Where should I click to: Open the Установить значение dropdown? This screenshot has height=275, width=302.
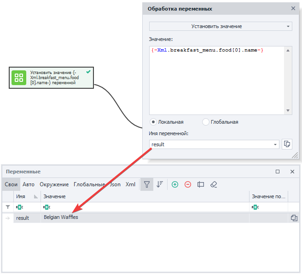[x=221, y=26]
